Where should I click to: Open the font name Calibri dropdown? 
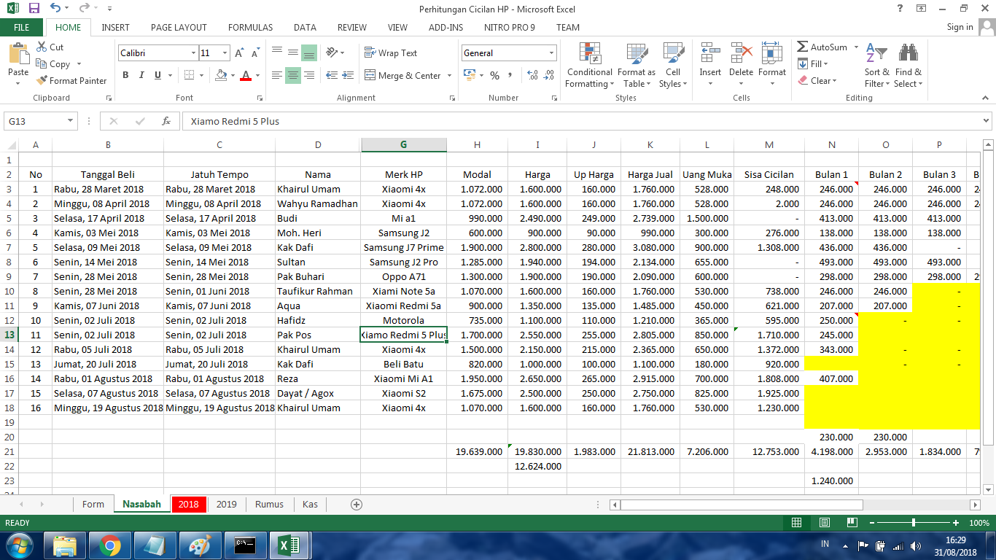(x=193, y=53)
